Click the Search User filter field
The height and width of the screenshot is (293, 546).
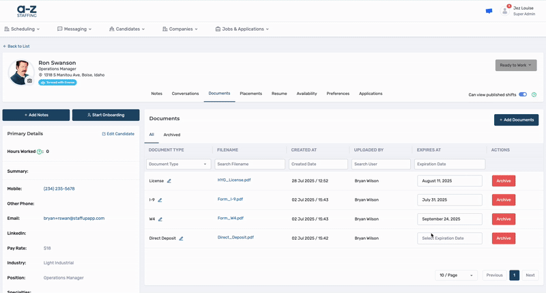pyautogui.click(x=381, y=164)
